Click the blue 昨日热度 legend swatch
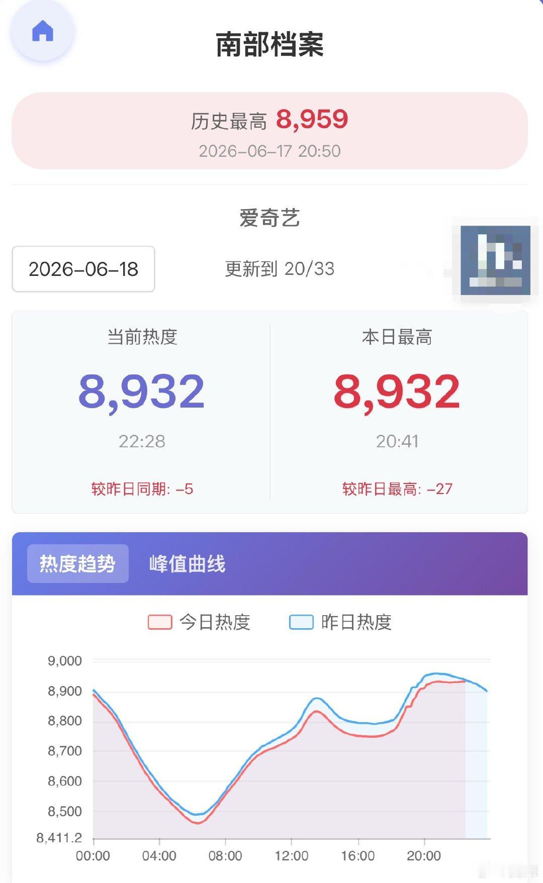Viewport: 543px width, 883px height. (301, 622)
